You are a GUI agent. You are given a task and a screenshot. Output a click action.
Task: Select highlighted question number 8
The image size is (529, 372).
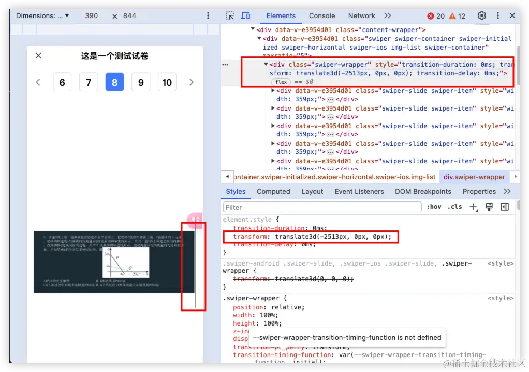point(115,82)
